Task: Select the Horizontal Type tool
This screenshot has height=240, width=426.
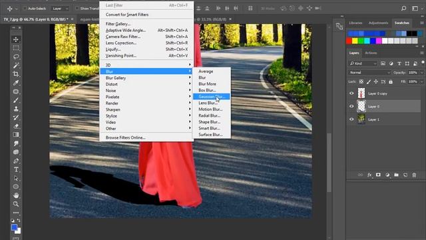Action: tap(16, 169)
